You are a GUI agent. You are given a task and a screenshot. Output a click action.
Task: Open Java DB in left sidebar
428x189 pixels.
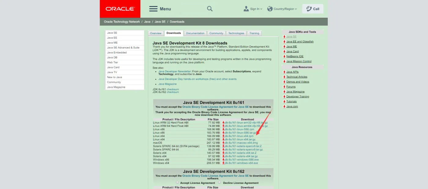coord(125,57)
